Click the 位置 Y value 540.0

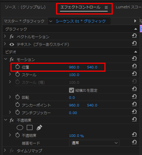(92, 67)
